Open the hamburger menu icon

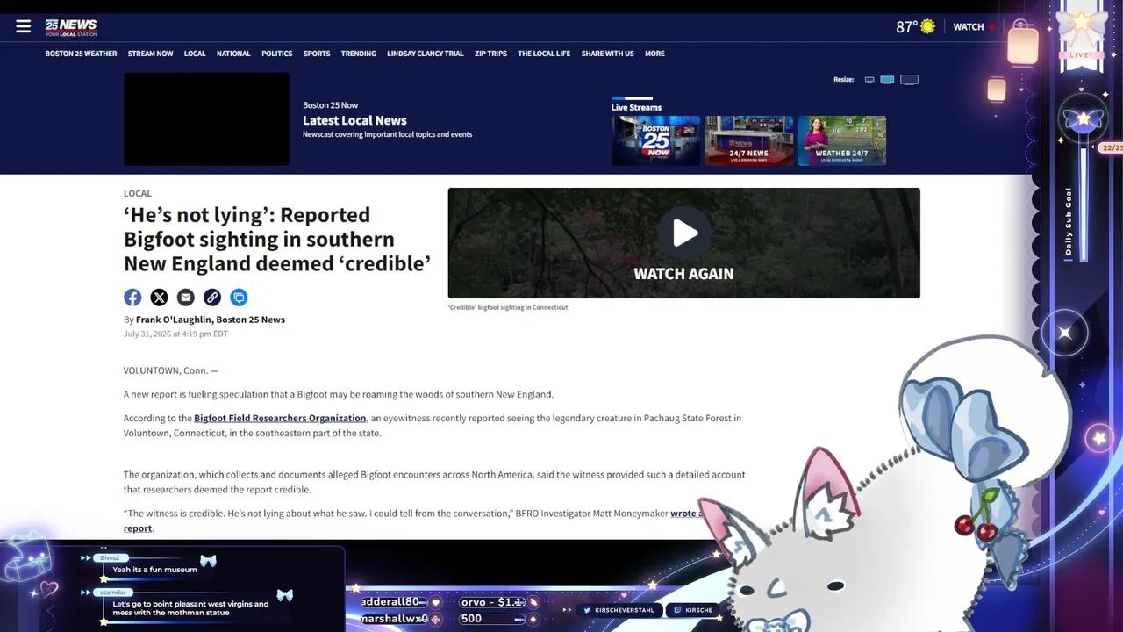pyautogui.click(x=24, y=26)
